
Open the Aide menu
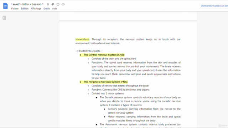point(55,9)
